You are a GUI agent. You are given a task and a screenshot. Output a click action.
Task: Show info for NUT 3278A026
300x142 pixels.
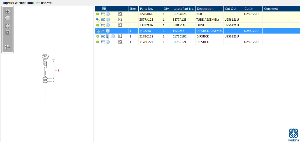click(108, 14)
